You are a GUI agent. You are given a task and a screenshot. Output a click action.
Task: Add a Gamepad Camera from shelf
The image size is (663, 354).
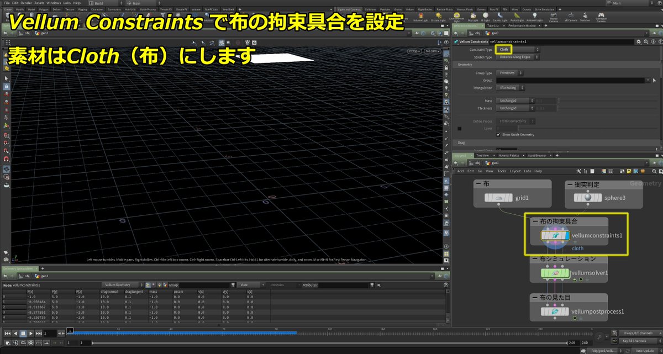601,16
